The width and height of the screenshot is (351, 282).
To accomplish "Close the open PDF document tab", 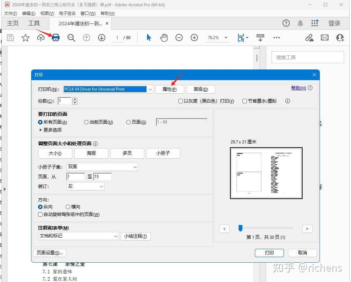I will (x=107, y=23).
